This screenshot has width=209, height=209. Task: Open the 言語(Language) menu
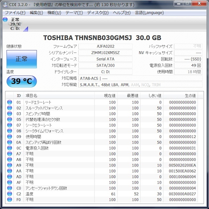[x=149, y=13]
